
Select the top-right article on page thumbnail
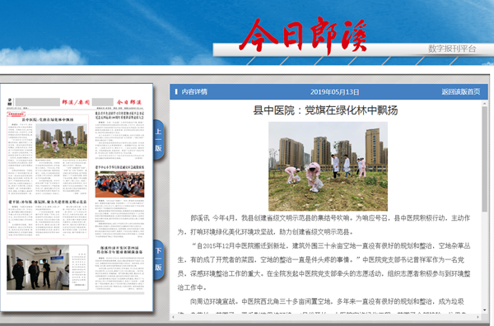119,136
